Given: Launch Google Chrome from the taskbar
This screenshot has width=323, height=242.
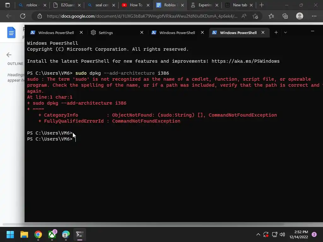Looking at the screenshot, I should pyautogui.click(x=38, y=234).
